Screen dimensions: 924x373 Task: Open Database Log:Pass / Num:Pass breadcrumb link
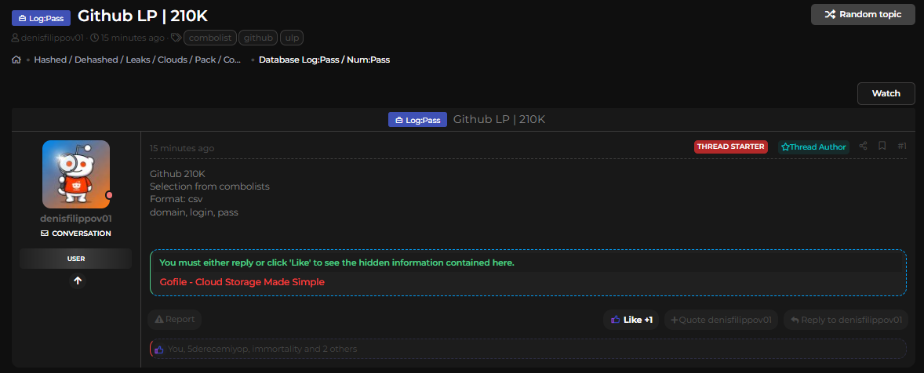click(324, 60)
